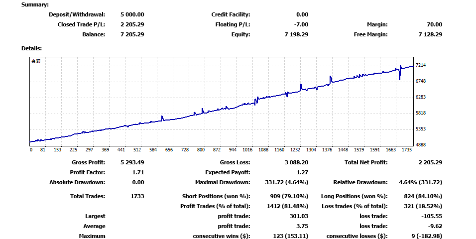
Task: Click the 512 x-axis label
Action: pos(137,150)
